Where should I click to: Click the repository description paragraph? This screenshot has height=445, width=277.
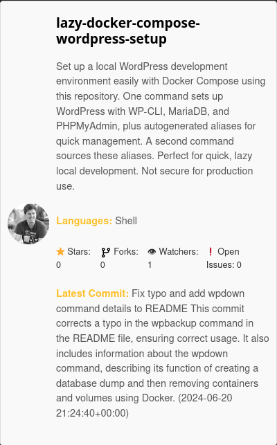pos(161,126)
